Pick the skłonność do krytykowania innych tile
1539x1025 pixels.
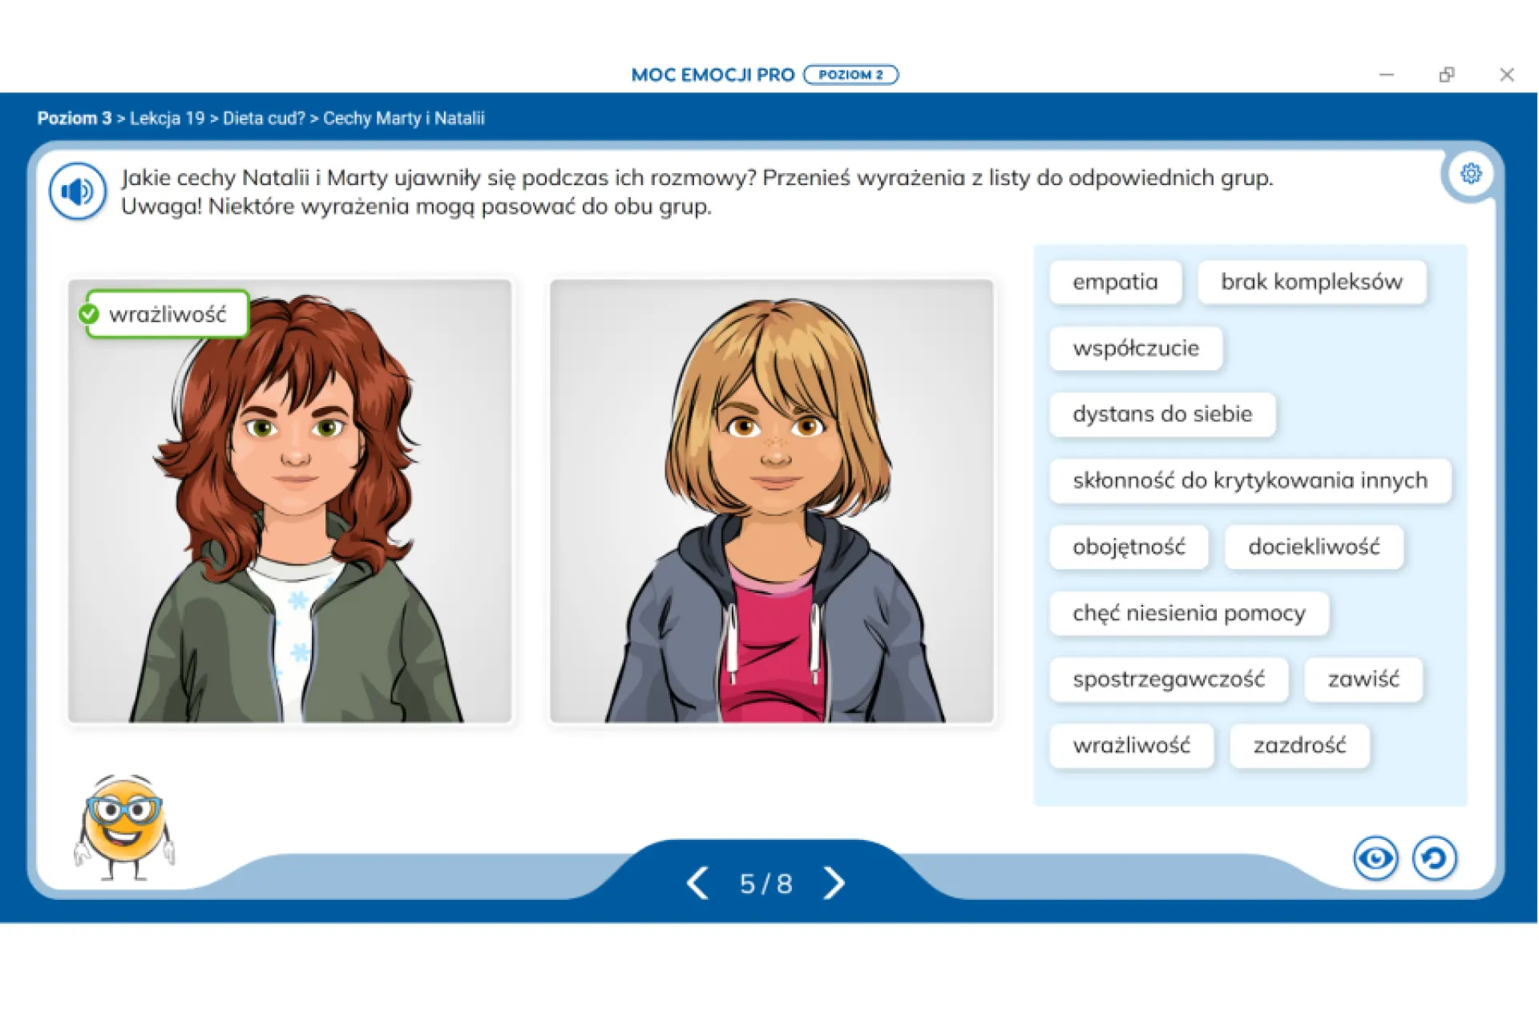tap(1250, 481)
